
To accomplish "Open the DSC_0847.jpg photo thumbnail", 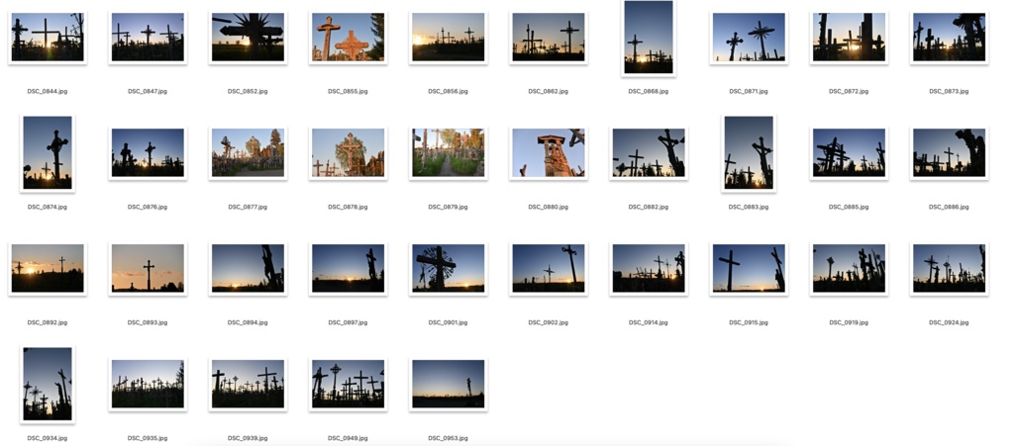I will [x=148, y=38].
